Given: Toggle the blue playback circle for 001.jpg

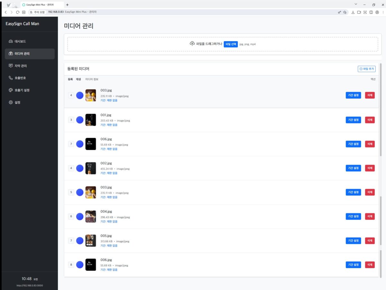Looking at the screenshot, I should [80, 120].
